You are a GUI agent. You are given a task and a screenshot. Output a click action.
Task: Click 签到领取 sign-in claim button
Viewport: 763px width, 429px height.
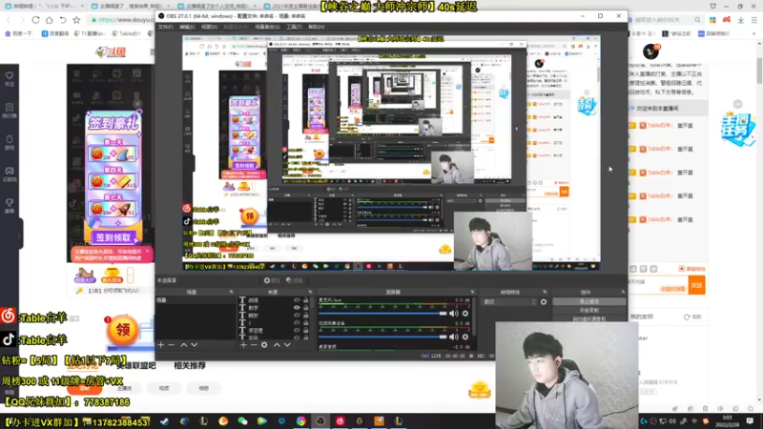113,237
